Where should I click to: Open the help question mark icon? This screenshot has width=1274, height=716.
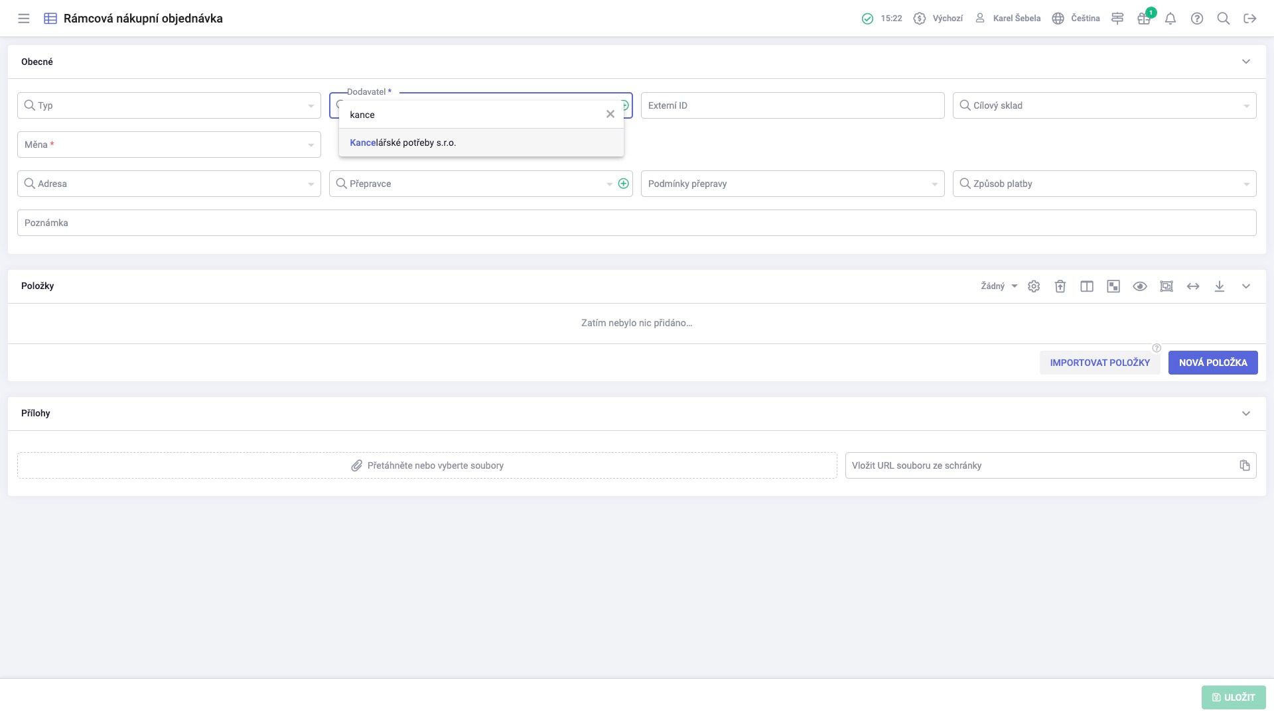click(x=1197, y=19)
